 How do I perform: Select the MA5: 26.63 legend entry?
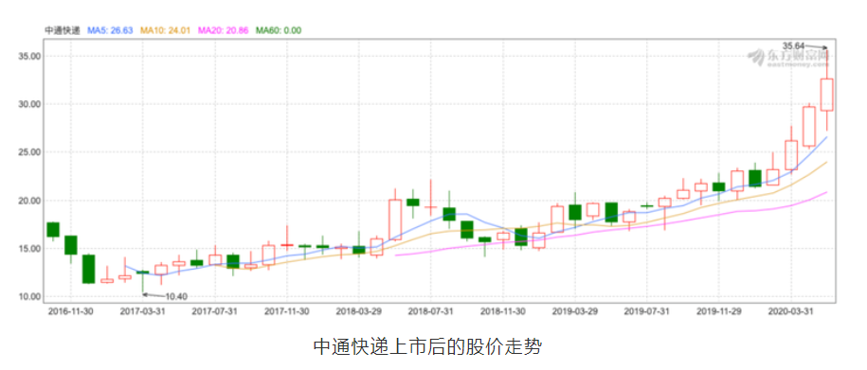pyautogui.click(x=110, y=30)
